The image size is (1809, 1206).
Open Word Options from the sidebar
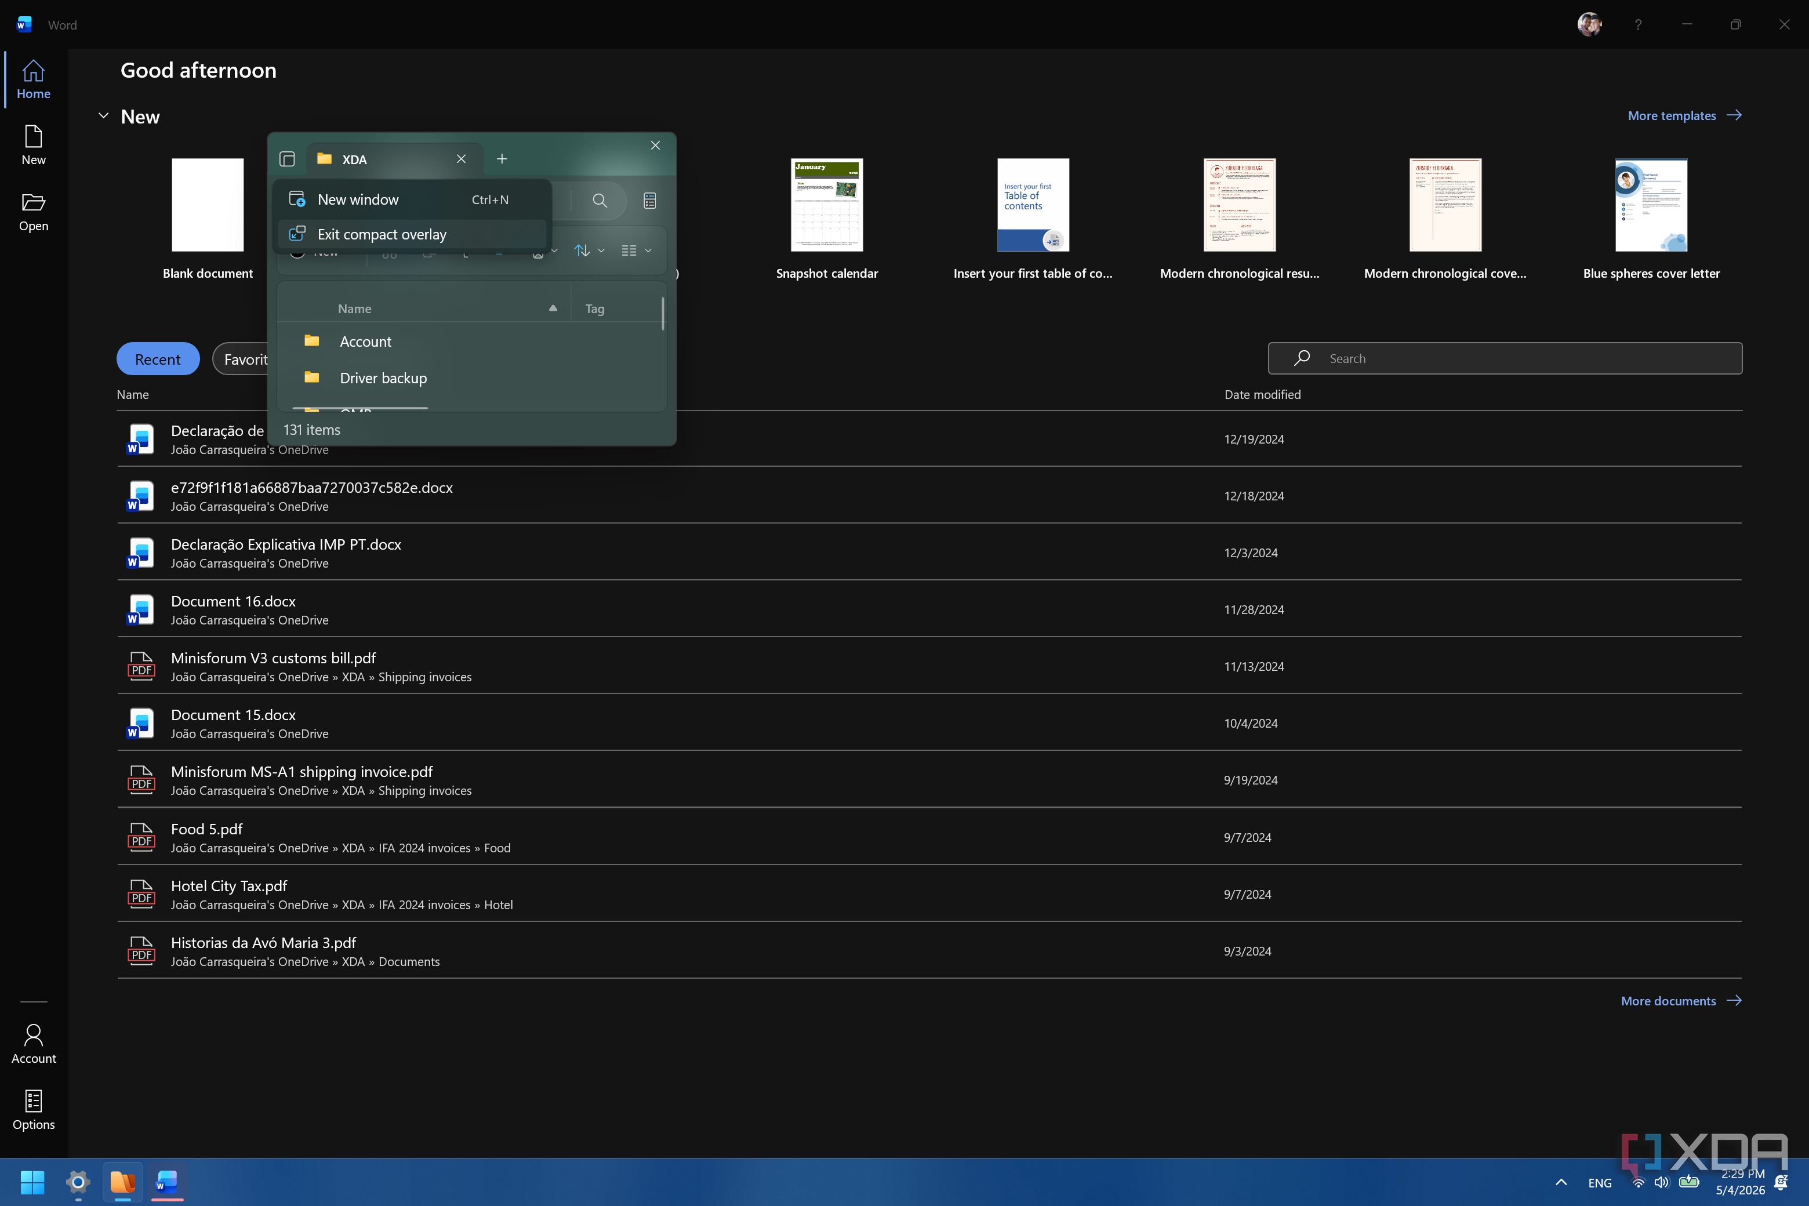[x=33, y=1110]
